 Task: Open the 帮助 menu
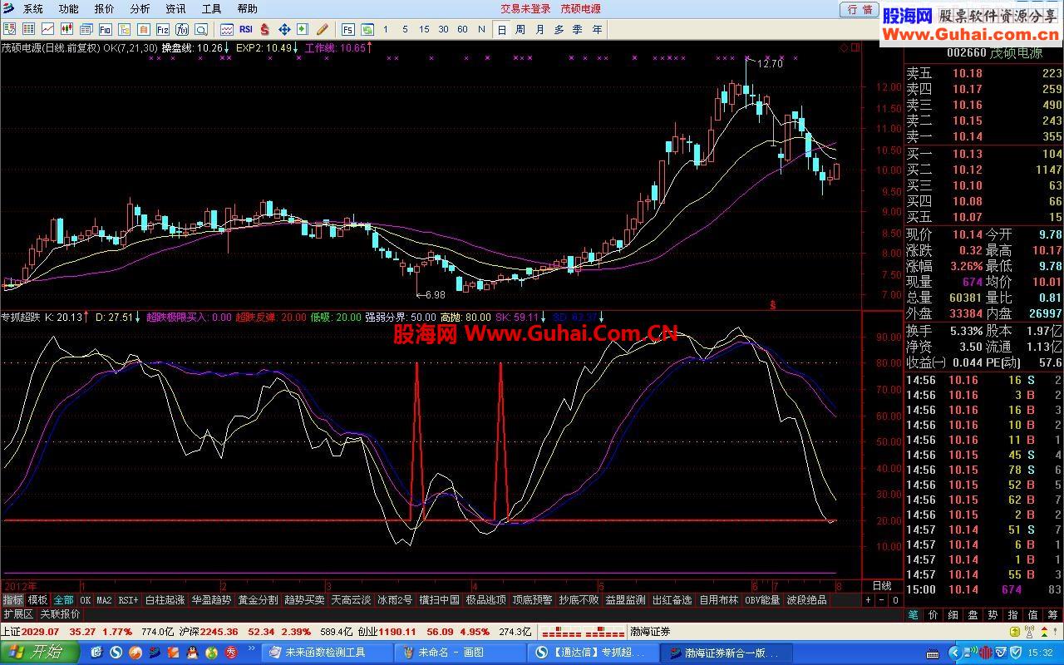[247, 9]
